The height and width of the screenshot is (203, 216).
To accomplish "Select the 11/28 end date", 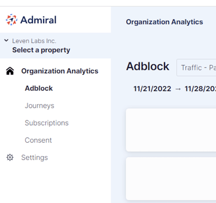I will pos(200,89).
